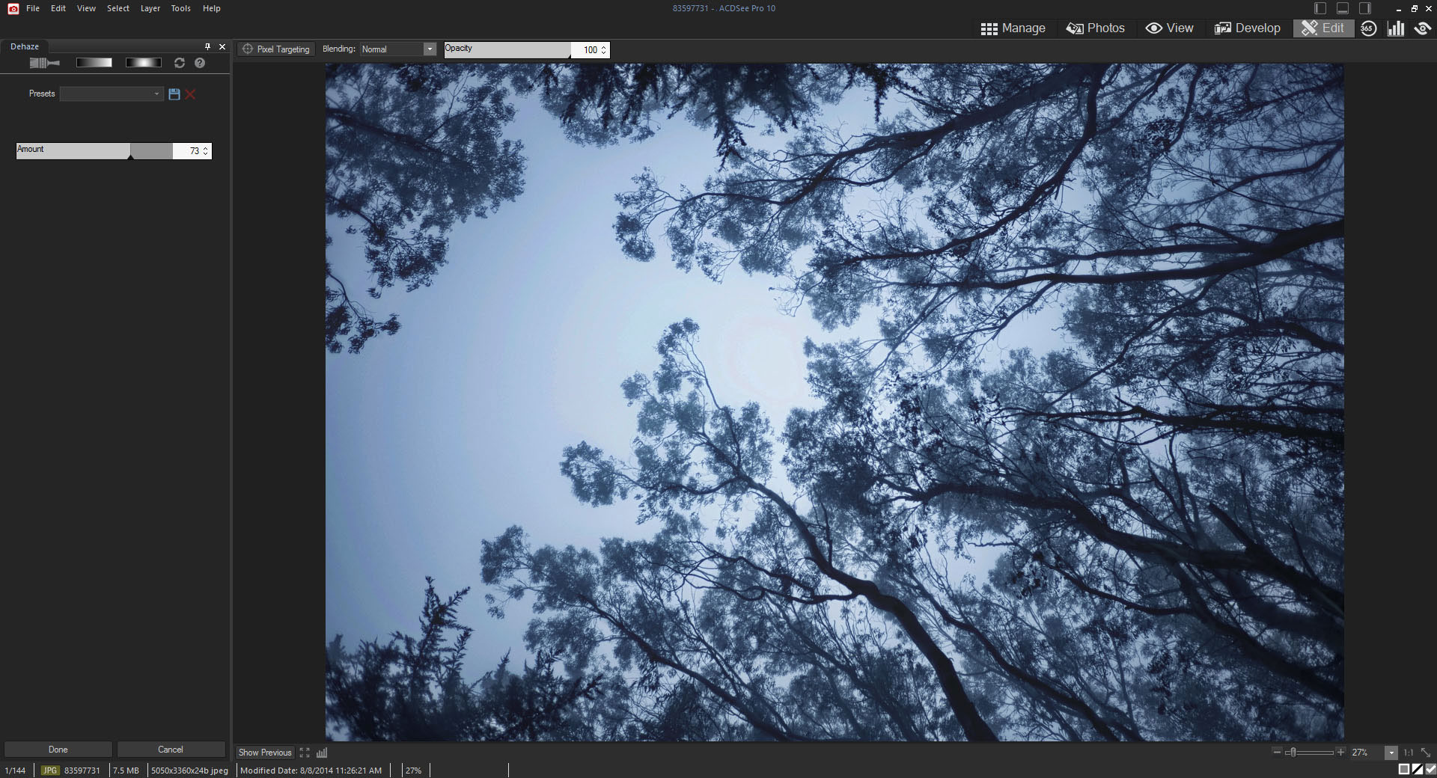Open the 365 mode icon

coord(1368,28)
